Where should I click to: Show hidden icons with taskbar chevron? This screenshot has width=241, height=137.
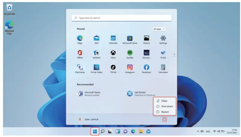pos(198,131)
